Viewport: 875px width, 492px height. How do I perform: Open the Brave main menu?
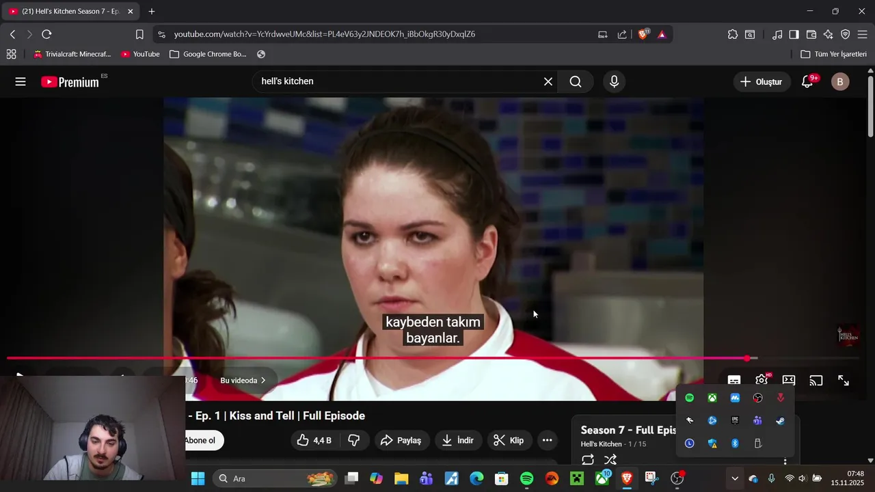(863, 34)
